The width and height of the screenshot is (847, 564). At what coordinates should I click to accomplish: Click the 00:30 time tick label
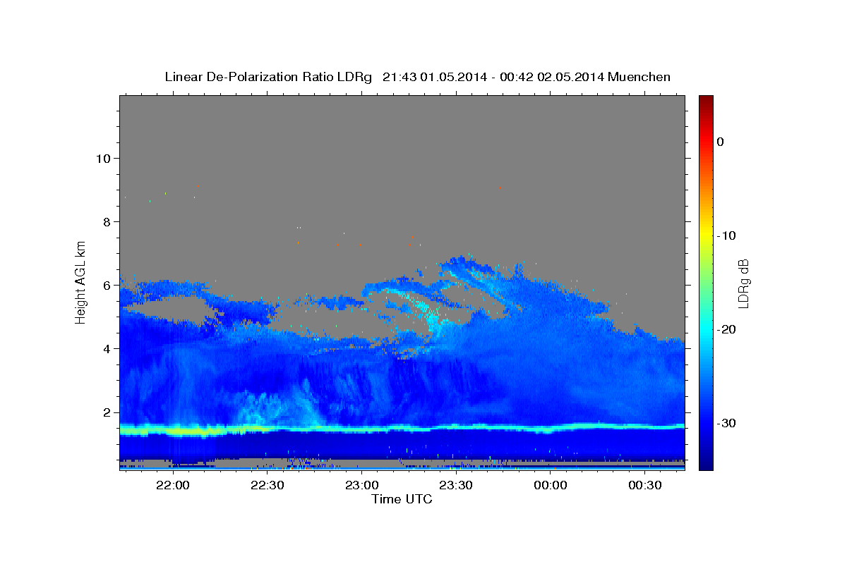(644, 486)
